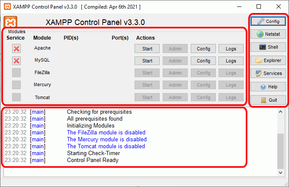The width and height of the screenshot is (289, 187).
Task: Click Tomcat Start button
Action: click(147, 97)
